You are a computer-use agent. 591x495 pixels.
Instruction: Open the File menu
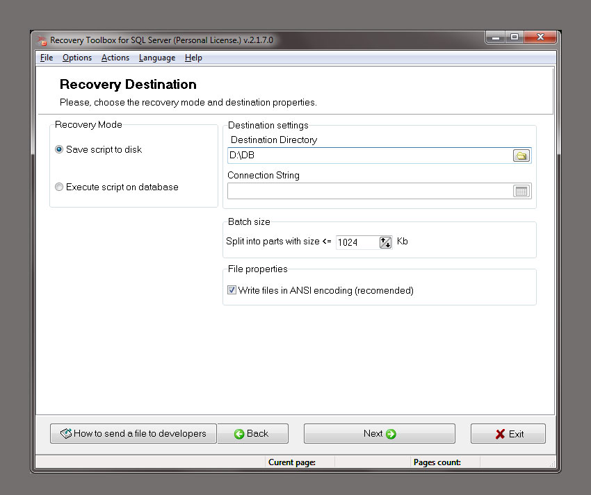[x=47, y=58]
